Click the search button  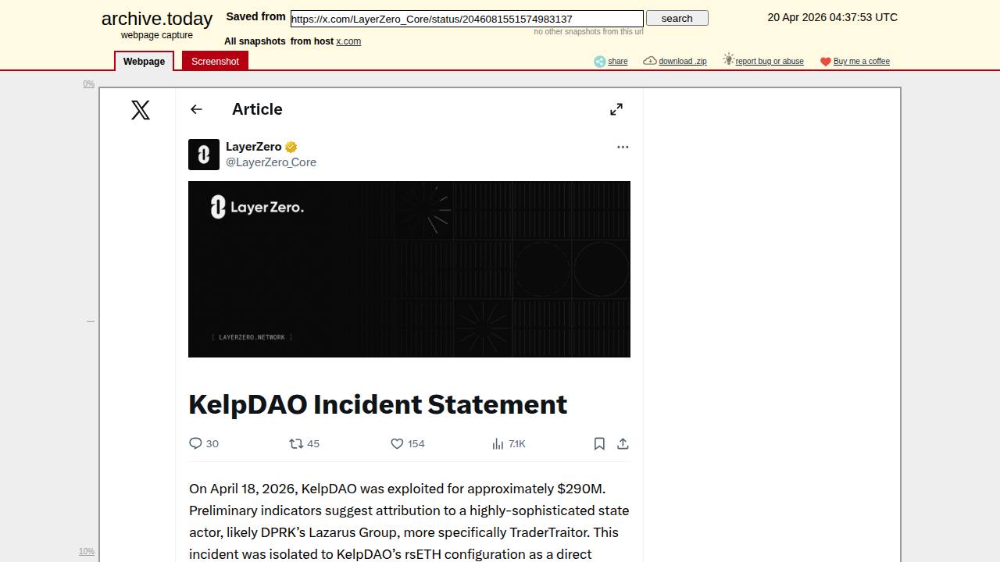[677, 18]
